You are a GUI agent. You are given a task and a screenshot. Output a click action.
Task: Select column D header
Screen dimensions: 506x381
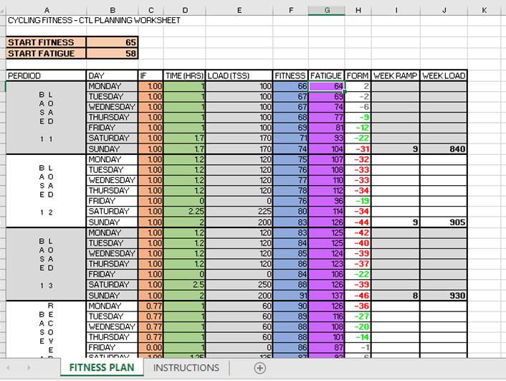click(x=185, y=10)
